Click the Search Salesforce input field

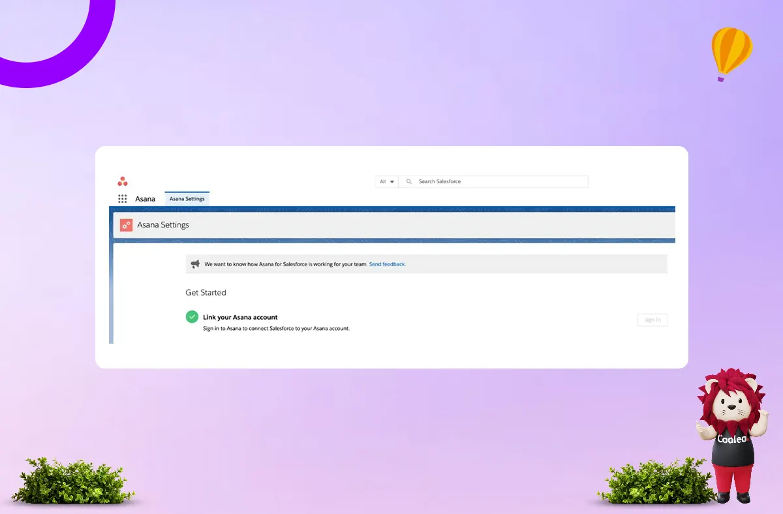point(493,181)
